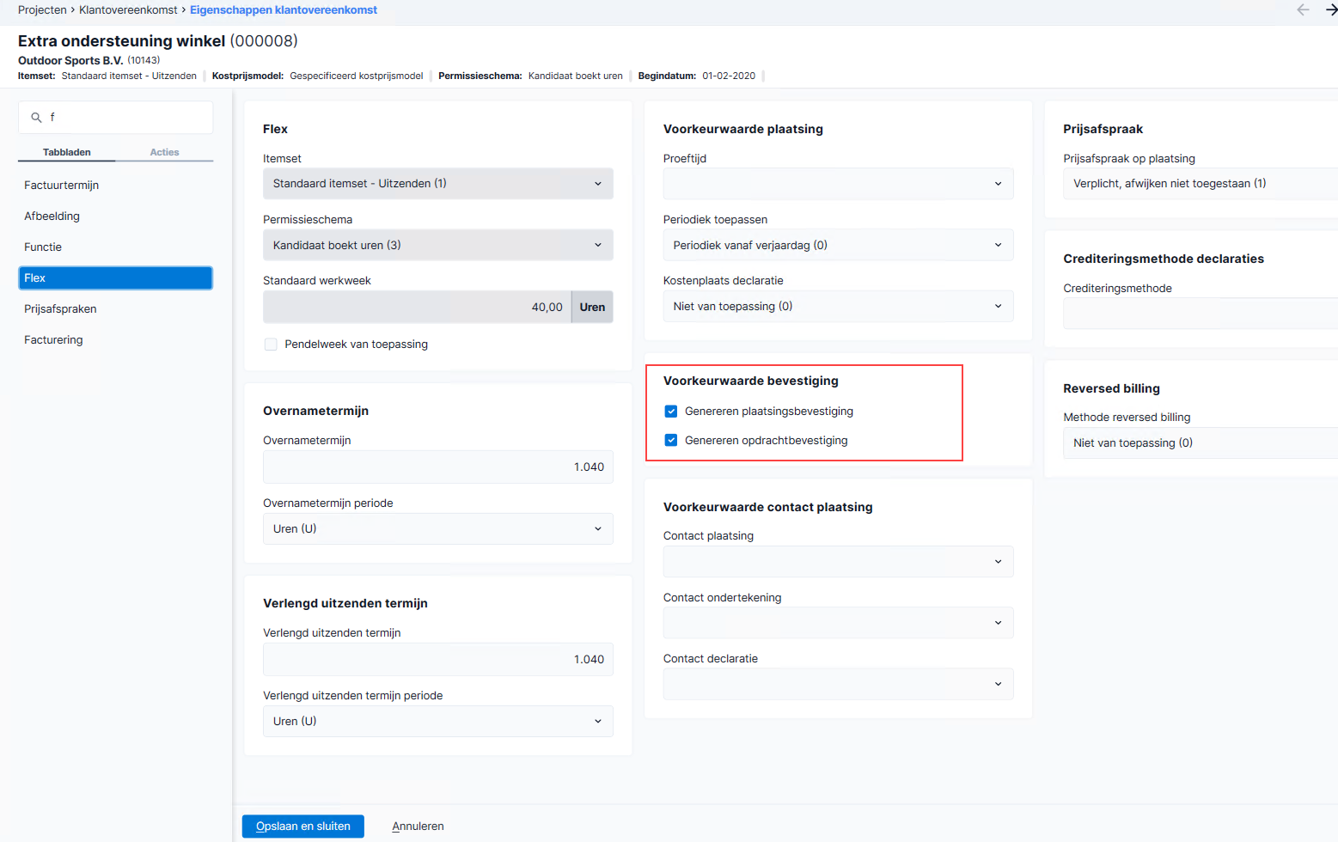
Task: Go back with the left arrow icon
Action: tap(1303, 10)
